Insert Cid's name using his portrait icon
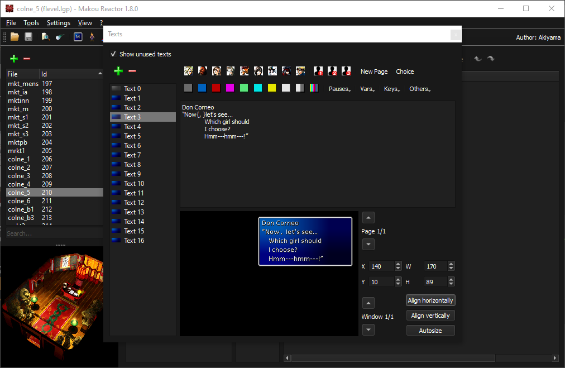 click(x=300, y=71)
